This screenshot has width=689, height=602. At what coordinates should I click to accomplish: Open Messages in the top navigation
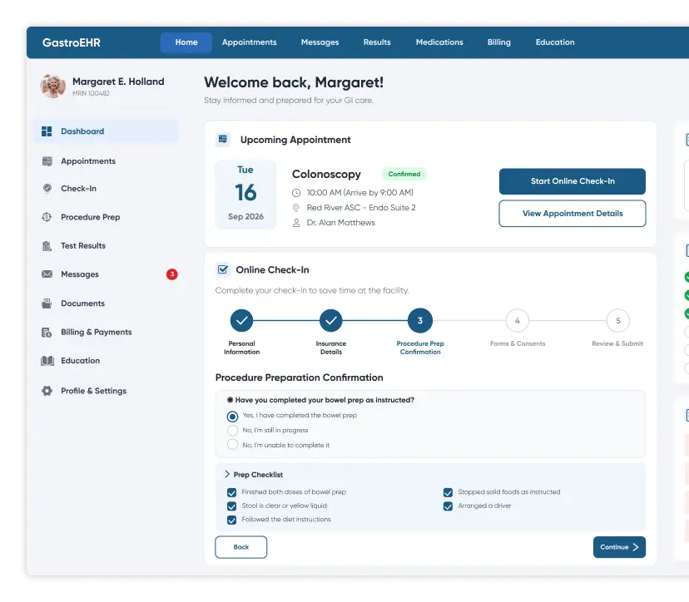(x=320, y=42)
